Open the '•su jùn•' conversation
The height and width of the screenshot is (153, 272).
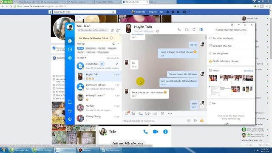tap(98, 108)
